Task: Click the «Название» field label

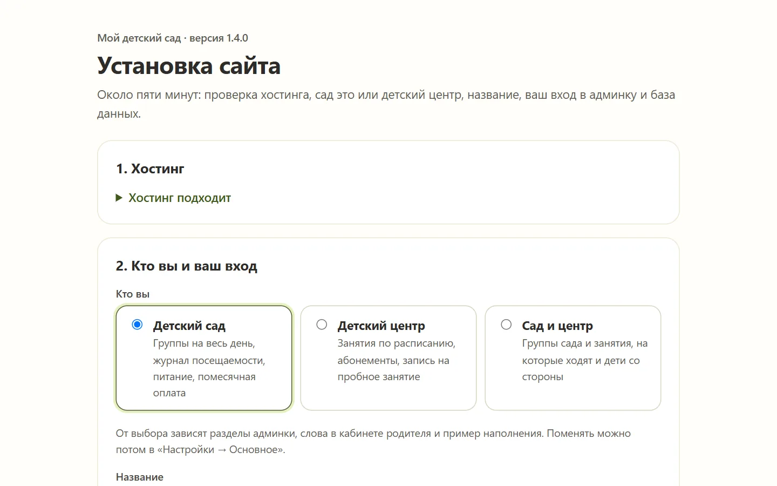Action: [140, 477]
